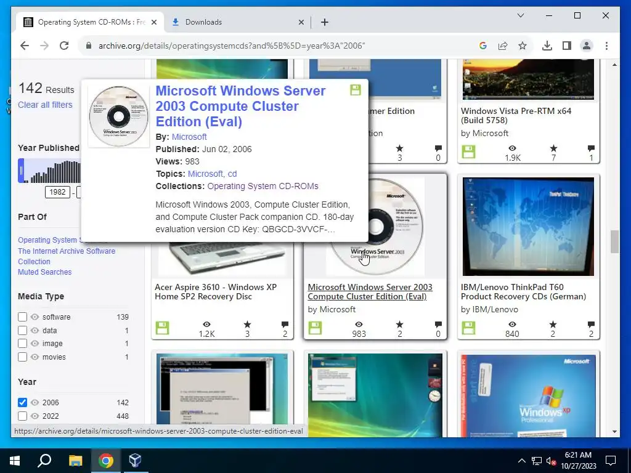
Task: Open File Explorer from taskbar
Action: pos(75,461)
